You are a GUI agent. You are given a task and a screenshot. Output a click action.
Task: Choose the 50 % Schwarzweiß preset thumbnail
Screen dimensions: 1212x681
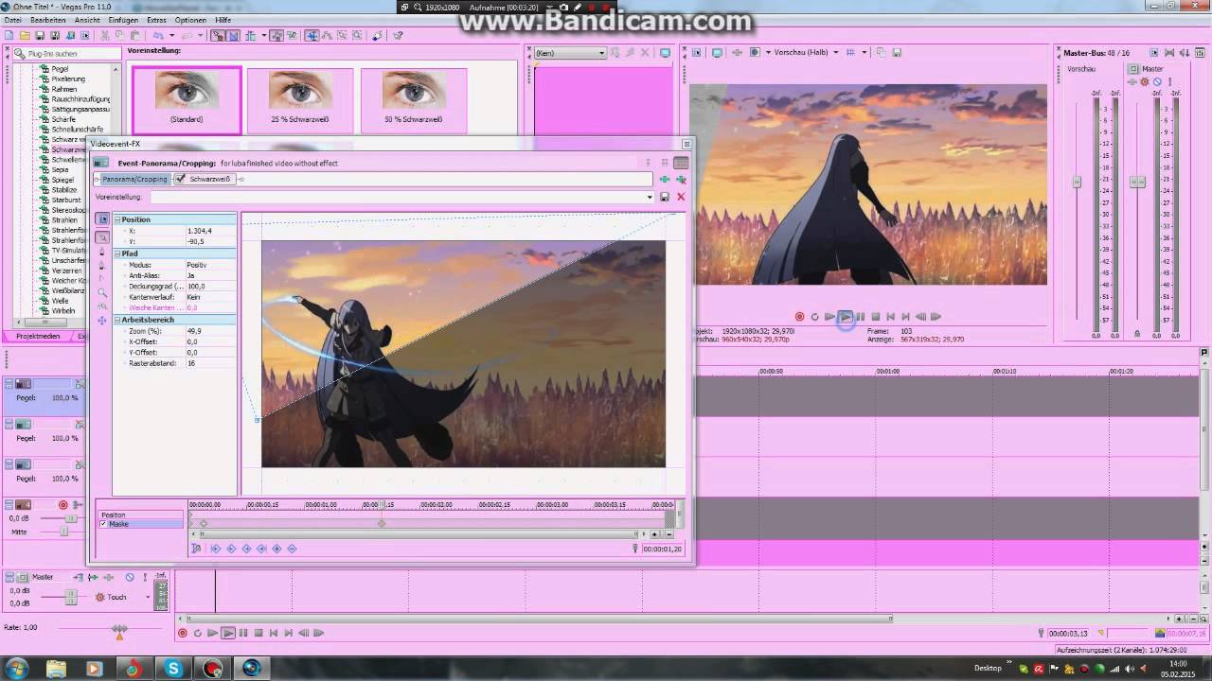pos(414,99)
